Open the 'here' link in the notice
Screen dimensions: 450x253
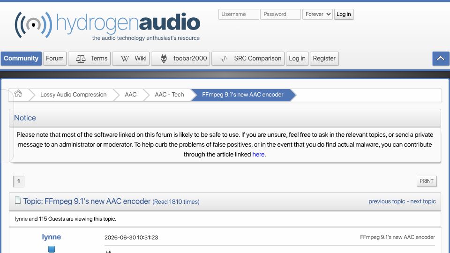point(258,154)
